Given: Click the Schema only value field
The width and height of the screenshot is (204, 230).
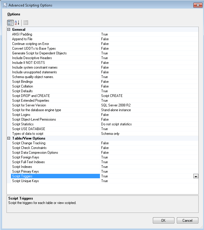Looking at the screenshot, I should tap(110, 134).
